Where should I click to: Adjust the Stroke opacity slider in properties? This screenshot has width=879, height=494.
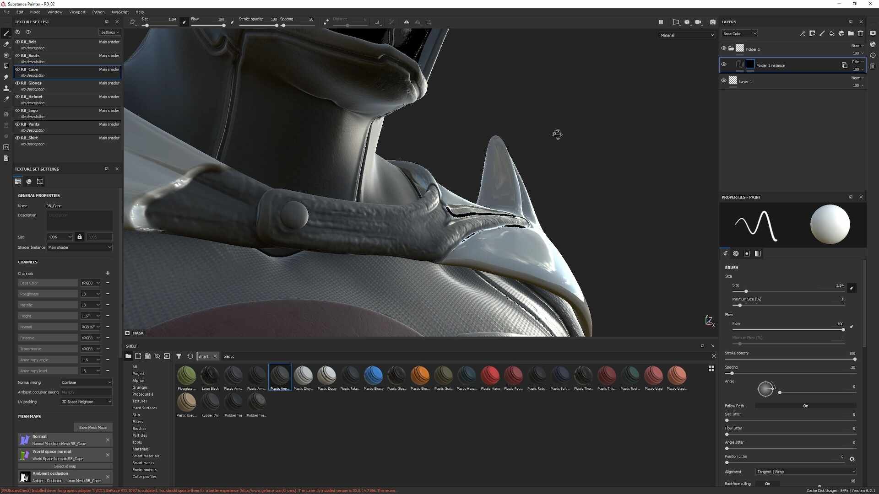pyautogui.click(x=790, y=359)
